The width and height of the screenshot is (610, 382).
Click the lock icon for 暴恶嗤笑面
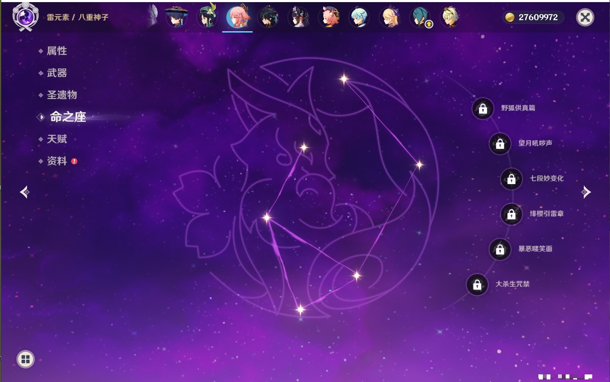pos(500,249)
